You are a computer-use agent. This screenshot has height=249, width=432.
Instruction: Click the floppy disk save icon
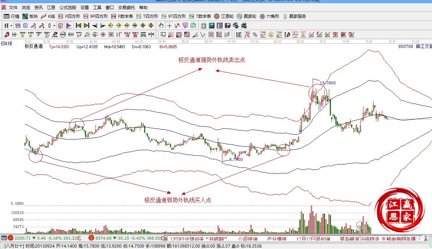(x=228, y=26)
